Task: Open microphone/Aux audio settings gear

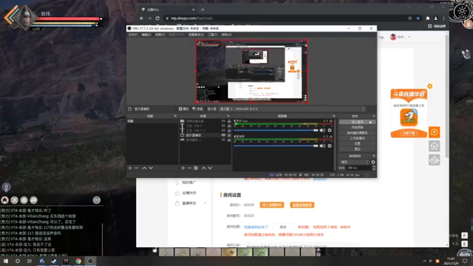Action: click(330, 130)
